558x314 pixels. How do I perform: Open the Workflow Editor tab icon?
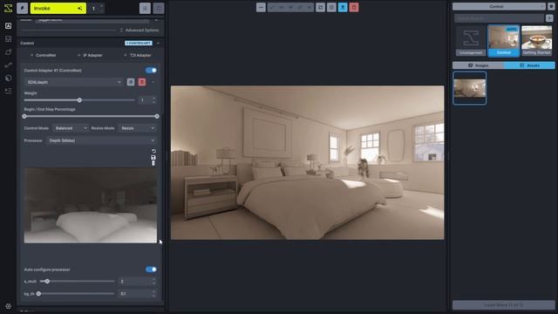coord(8,65)
